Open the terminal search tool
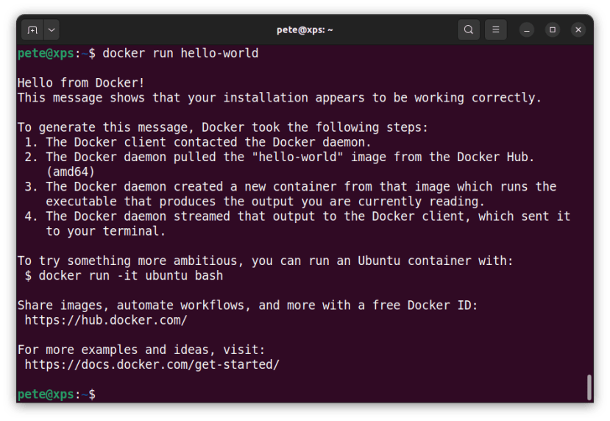Image resolution: width=610 pixels, height=421 pixels. point(469,30)
